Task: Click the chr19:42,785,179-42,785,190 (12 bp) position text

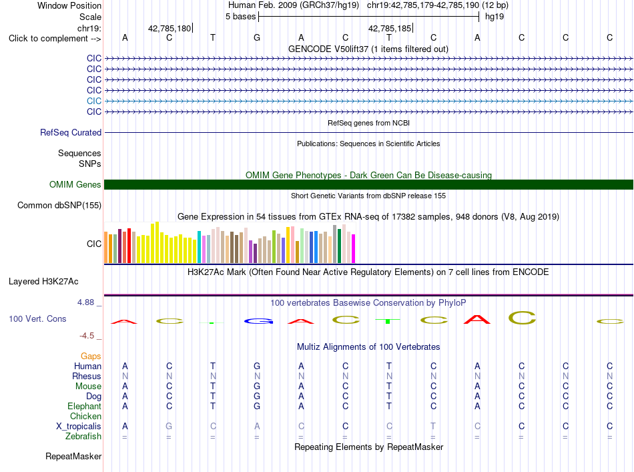Action: (438, 5)
